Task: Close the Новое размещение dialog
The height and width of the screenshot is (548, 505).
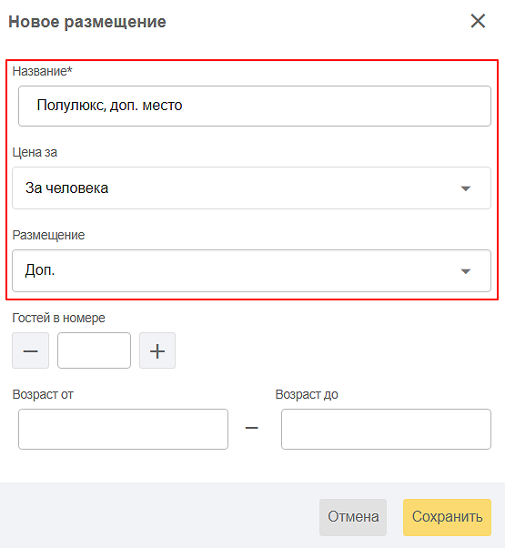Action: pyautogui.click(x=478, y=21)
